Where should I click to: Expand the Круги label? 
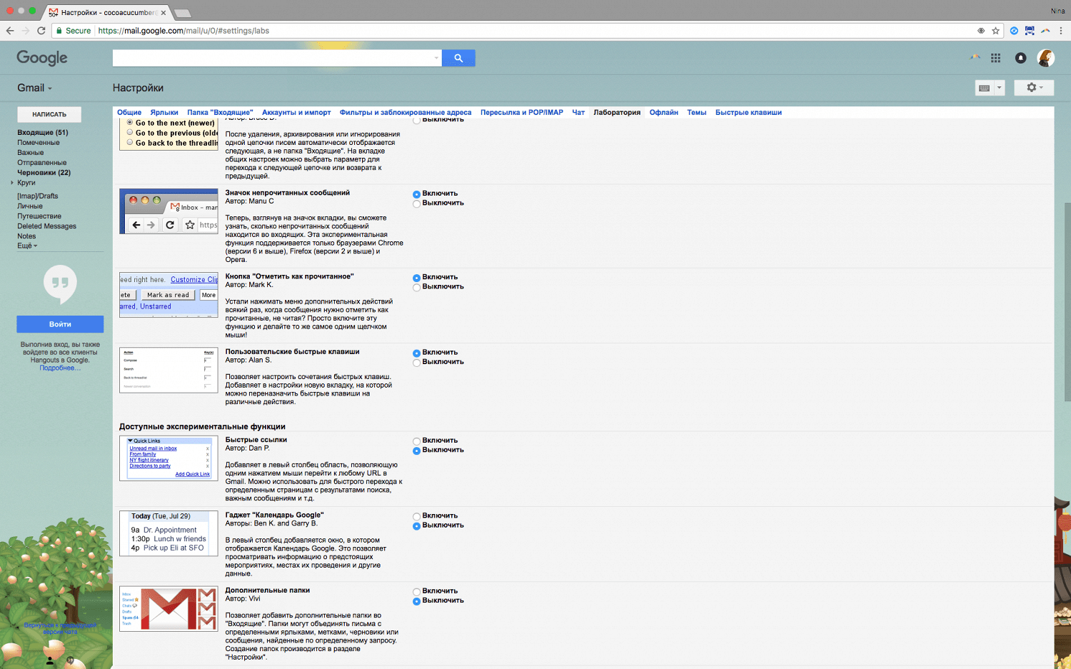click(12, 183)
